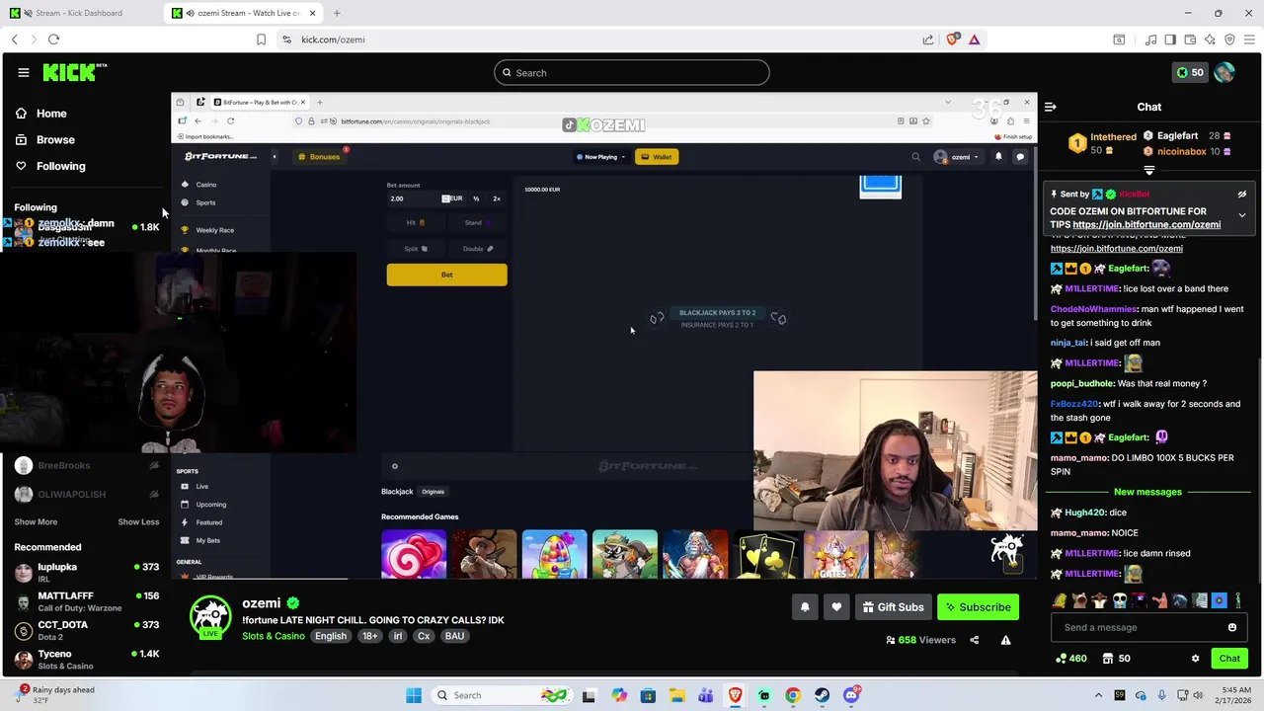Open the Kick hamburger menu
The height and width of the screenshot is (711, 1264).
tap(23, 72)
